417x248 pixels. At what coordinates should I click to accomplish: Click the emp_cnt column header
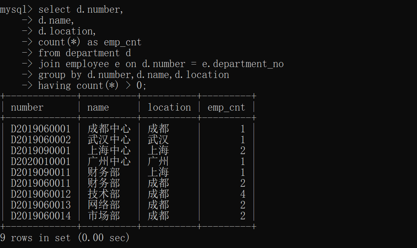[226, 107]
